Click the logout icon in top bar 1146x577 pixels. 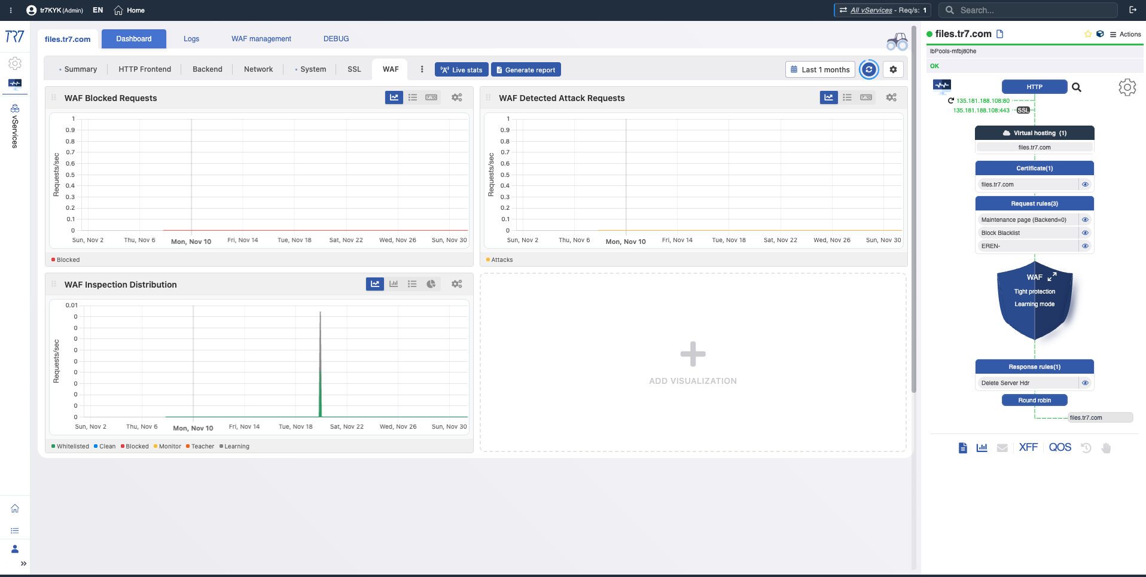pos(1133,10)
